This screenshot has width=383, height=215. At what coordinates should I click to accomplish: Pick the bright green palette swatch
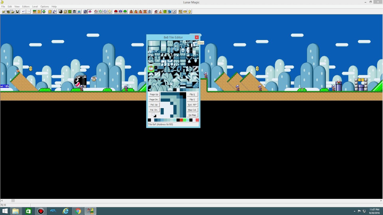[x=184, y=120]
